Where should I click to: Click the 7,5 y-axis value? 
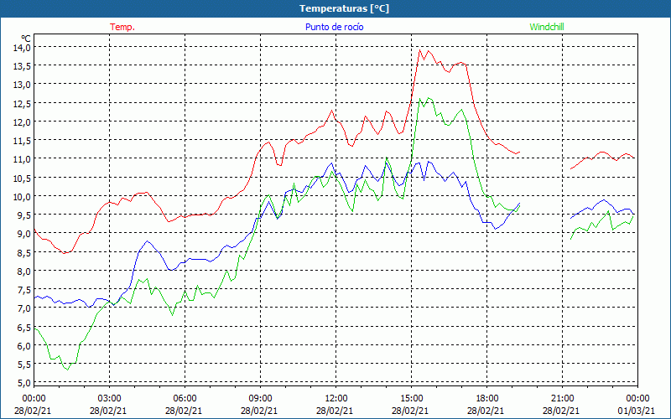tap(23, 290)
